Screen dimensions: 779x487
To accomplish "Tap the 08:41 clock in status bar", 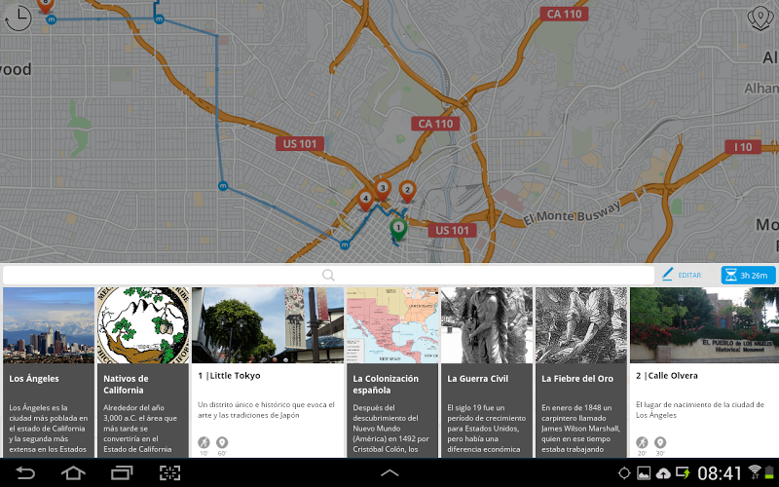I will point(720,473).
